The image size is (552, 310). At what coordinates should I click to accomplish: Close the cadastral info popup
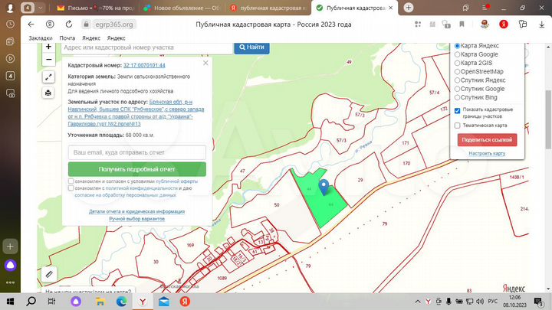(x=205, y=64)
